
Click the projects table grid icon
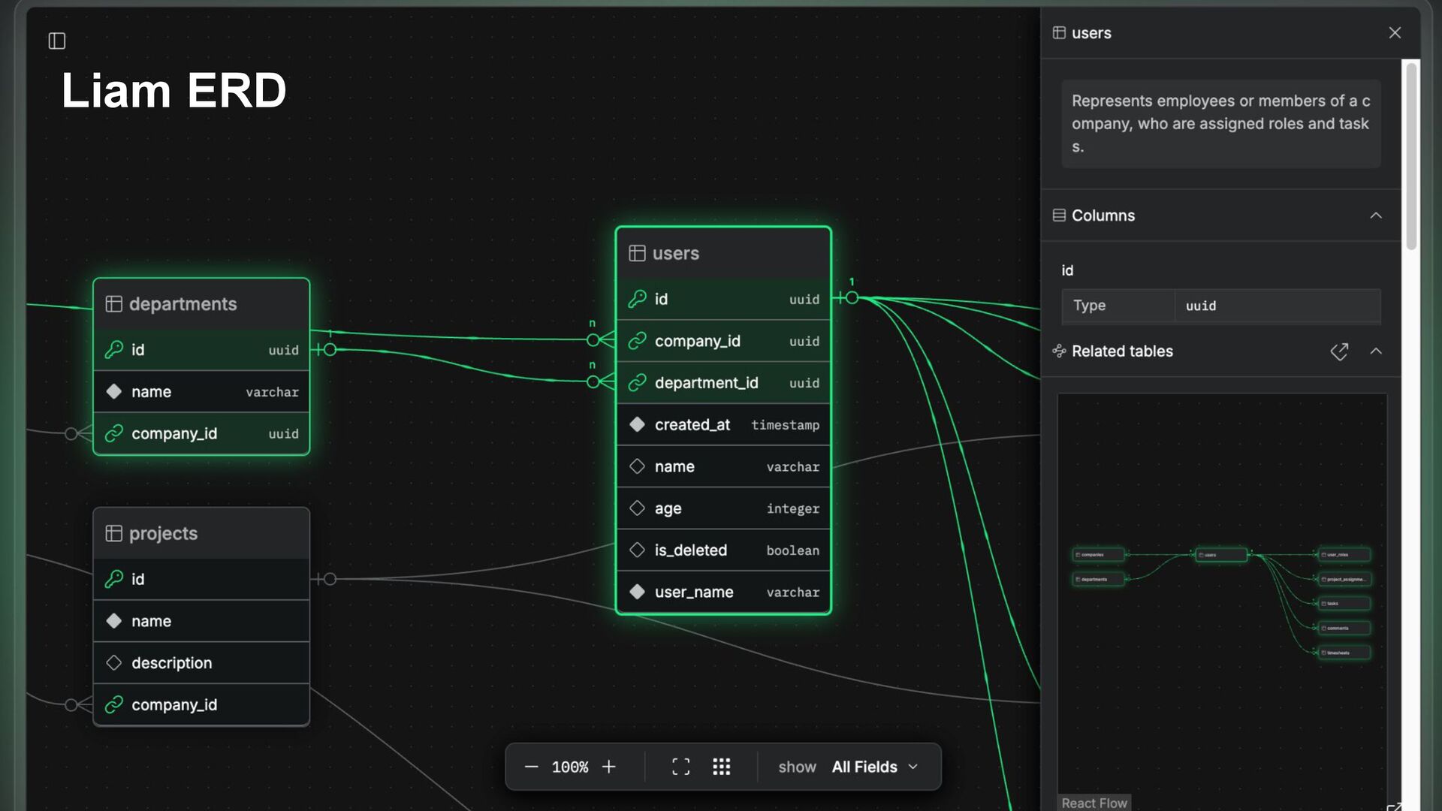(114, 533)
